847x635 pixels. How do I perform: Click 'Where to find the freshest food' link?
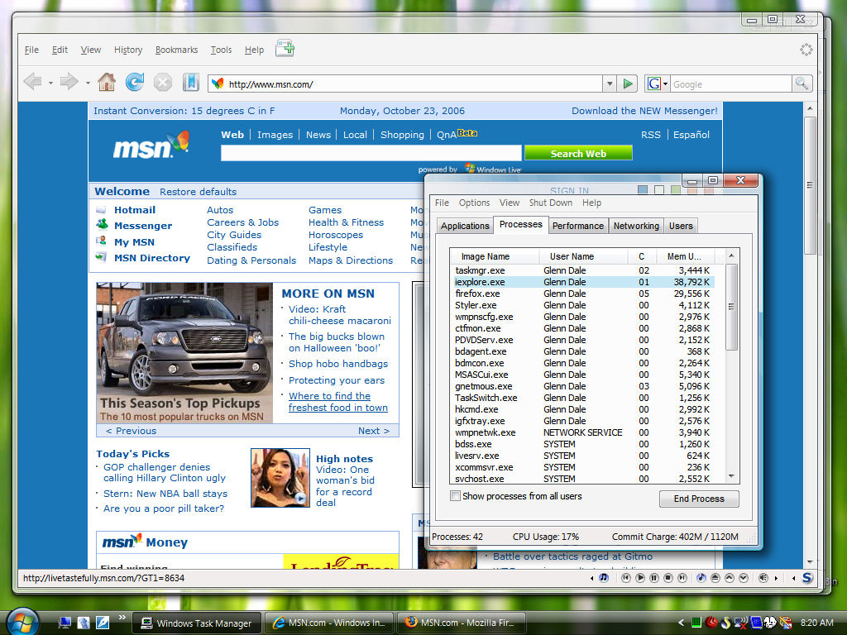click(x=338, y=402)
